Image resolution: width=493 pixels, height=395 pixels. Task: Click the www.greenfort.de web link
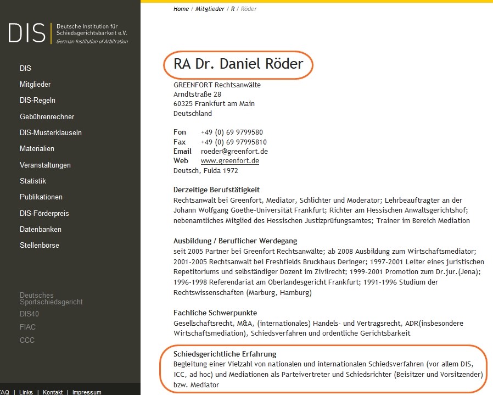229,161
